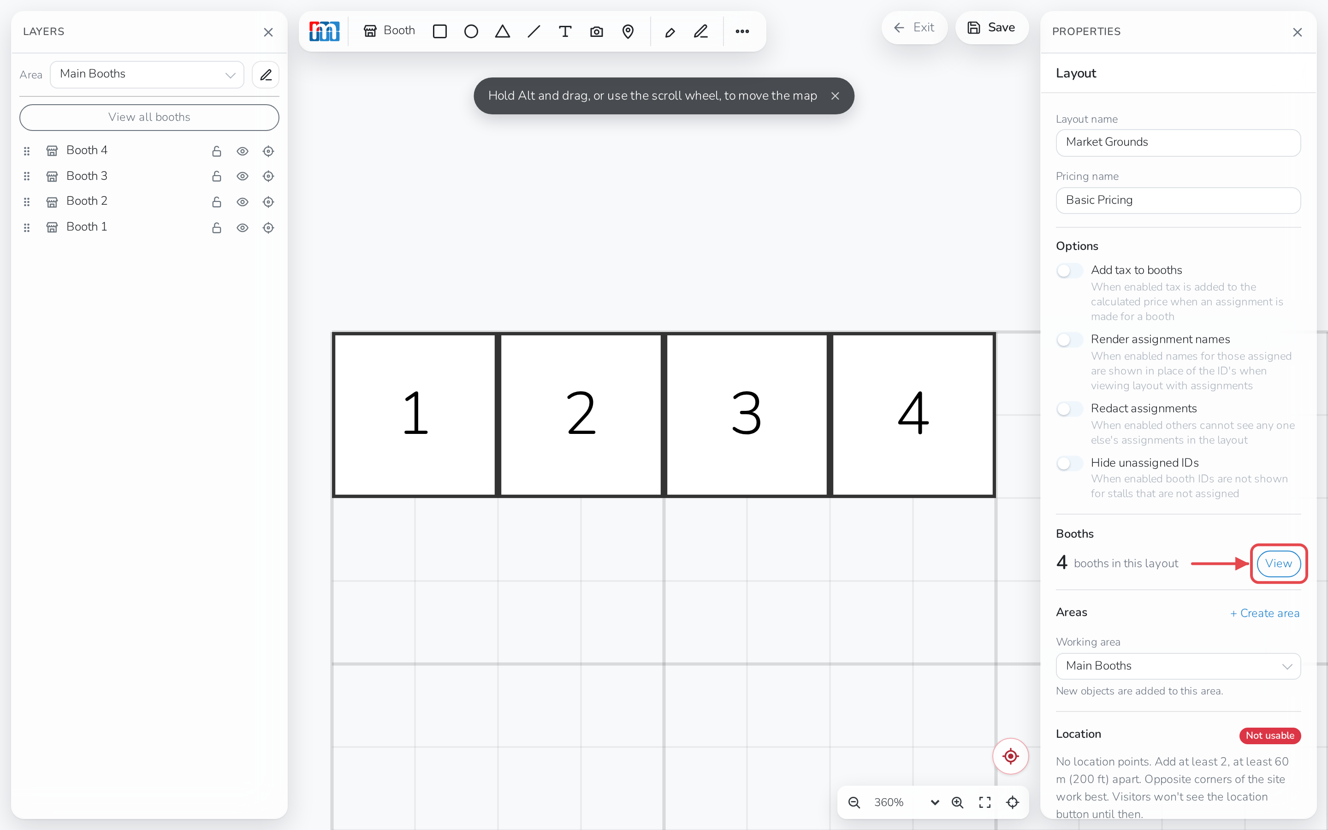Hide the Booth 4 layer

point(243,151)
